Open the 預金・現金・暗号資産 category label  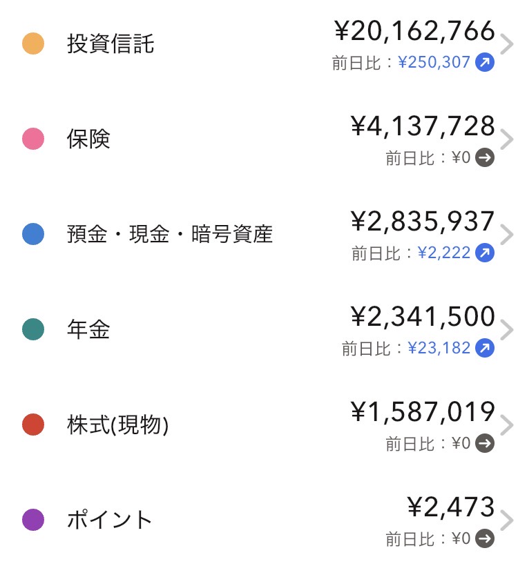click(x=169, y=235)
